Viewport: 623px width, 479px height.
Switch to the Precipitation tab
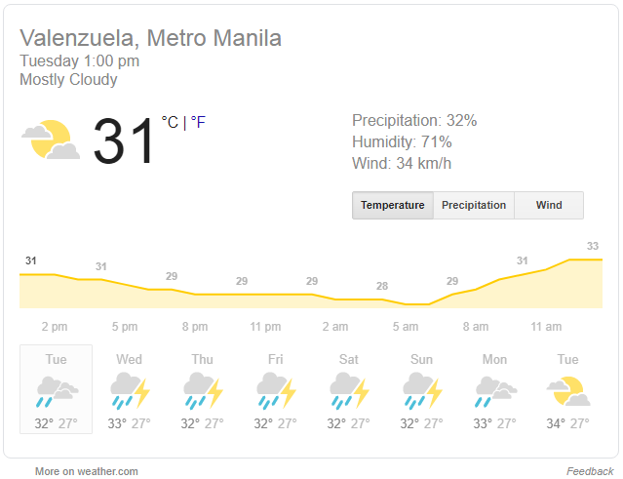point(474,205)
